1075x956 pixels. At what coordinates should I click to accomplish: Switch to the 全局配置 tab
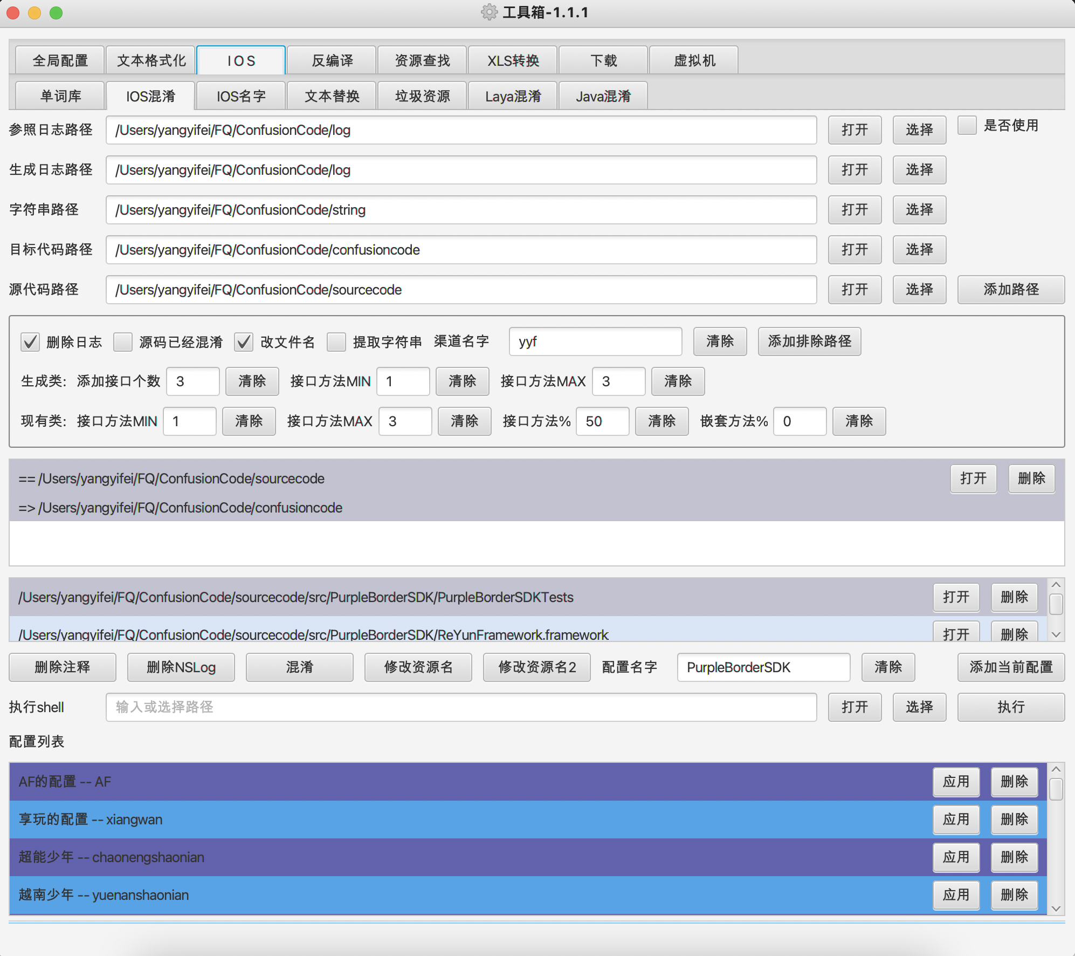[x=60, y=60]
